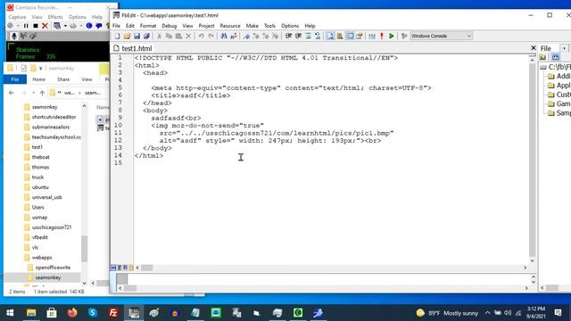
Task: Select the C:\fb drive node in file tree
Action: coord(556,67)
